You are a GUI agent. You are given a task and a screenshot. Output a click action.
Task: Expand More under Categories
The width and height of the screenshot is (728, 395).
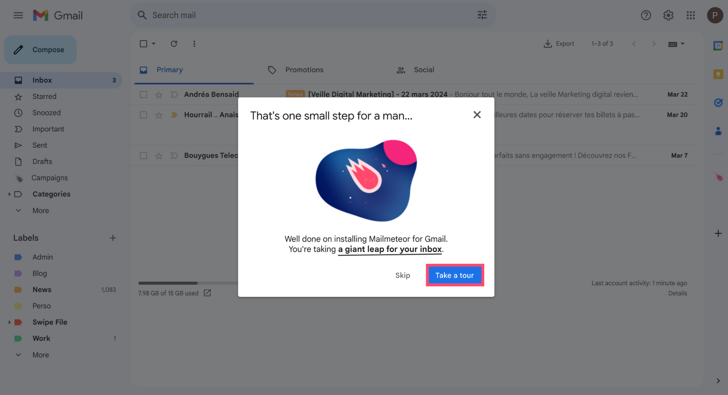41,211
